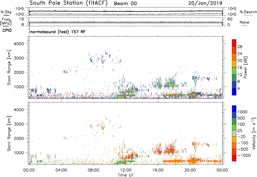Pick the red top segment of Power colorbar
Image resolution: width=257 pixels, height=177 pixels.
[x=234, y=43]
